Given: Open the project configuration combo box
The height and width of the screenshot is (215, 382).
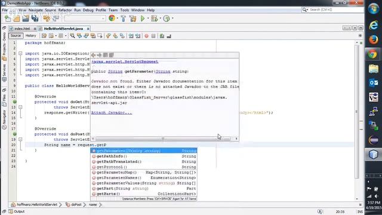Looking at the screenshot, I should 85,19.
